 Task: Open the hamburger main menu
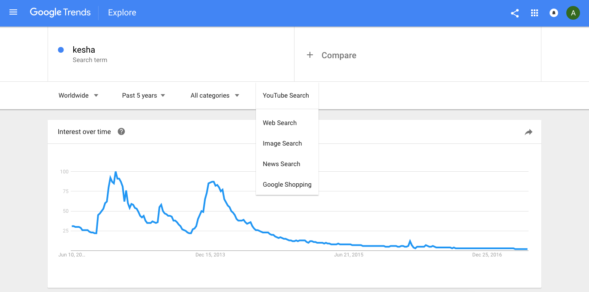point(13,12)
